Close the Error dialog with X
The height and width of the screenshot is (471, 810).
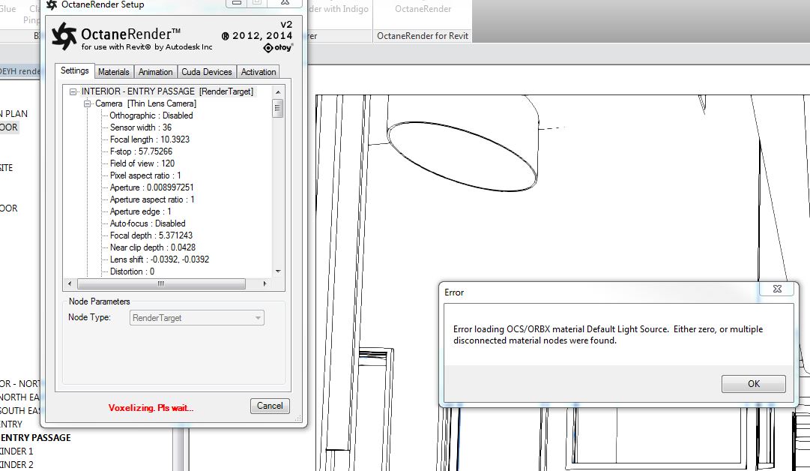click(x=777, y=289)
